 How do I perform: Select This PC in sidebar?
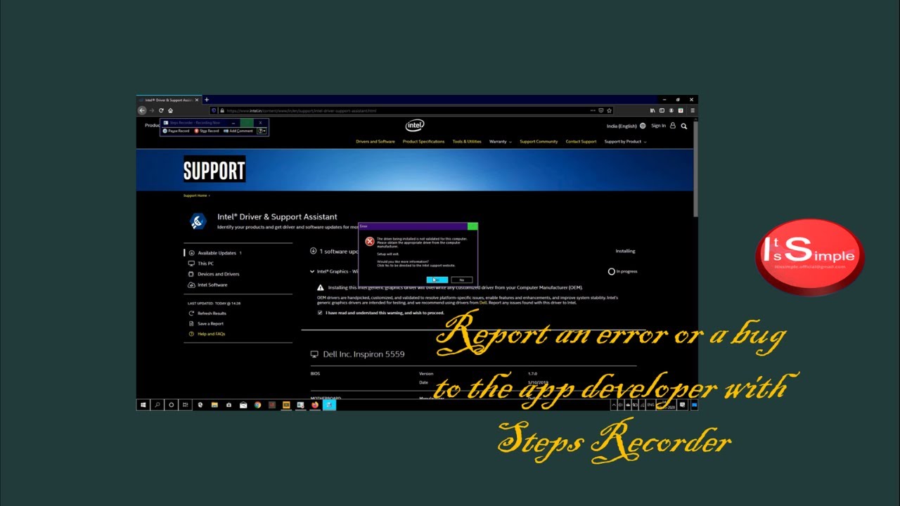pos(201,264)
